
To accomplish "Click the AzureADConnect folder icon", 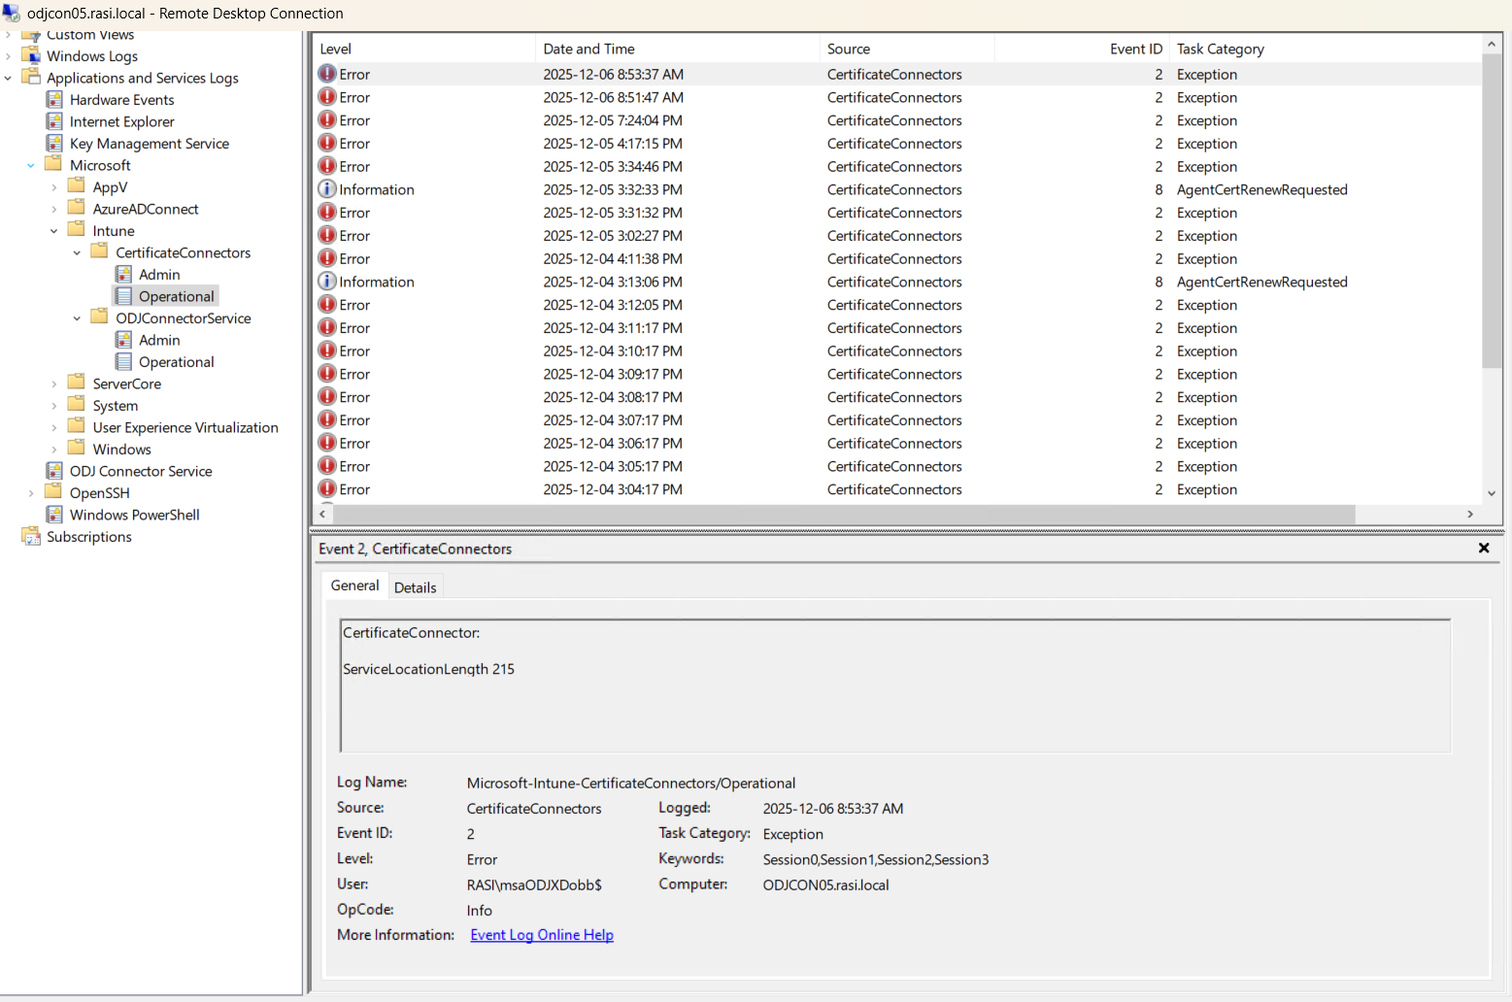I will 77,208.
